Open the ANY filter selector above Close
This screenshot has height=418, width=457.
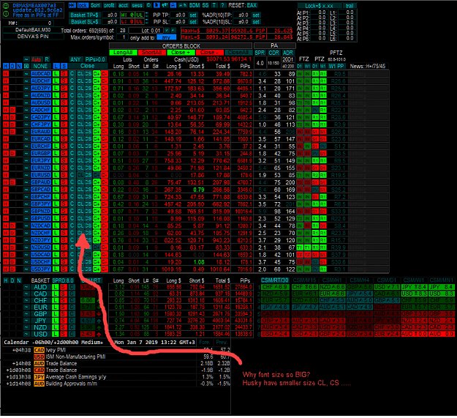75,59
